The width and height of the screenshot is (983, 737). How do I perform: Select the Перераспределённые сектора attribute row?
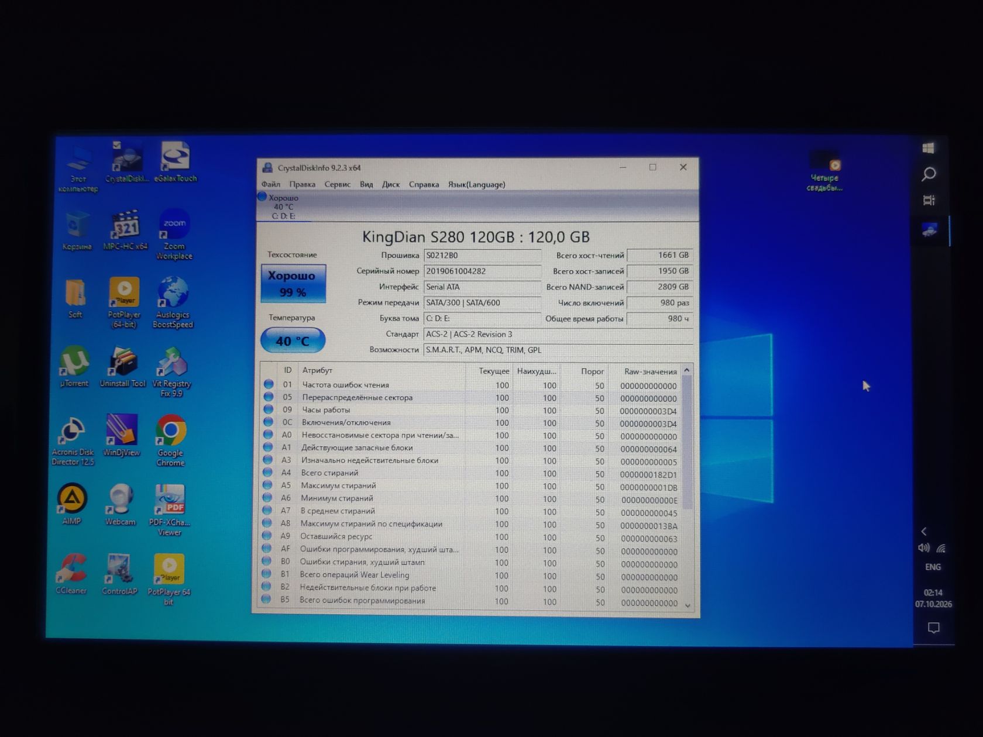(x=472, y=398)
